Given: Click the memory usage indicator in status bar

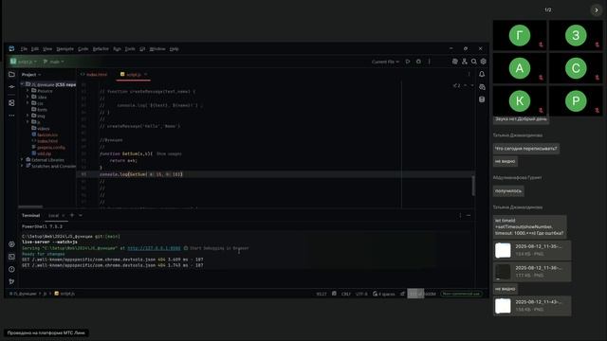Looking at the screenshot, I should coord(422,294).
